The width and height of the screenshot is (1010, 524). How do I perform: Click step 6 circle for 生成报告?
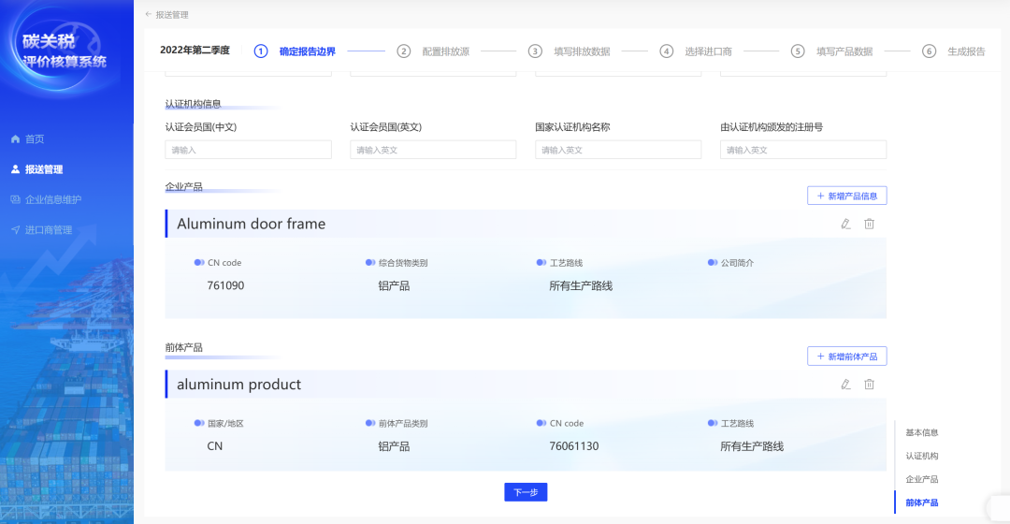pyautogui.click(x=929, y=51)
